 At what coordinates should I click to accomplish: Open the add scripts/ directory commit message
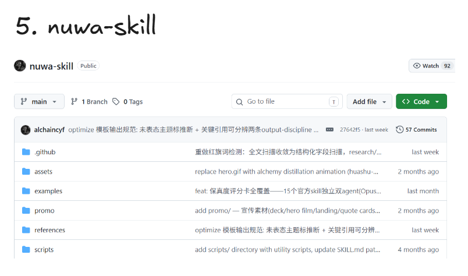click(288, 249)
